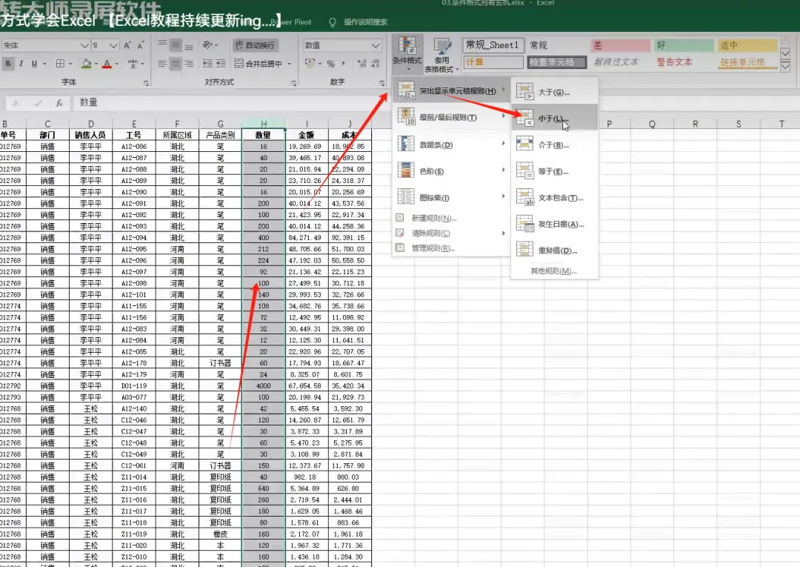Click decrease indent icon
The width and height of the screenshot is (800, 567).
[x=207, y=64]
